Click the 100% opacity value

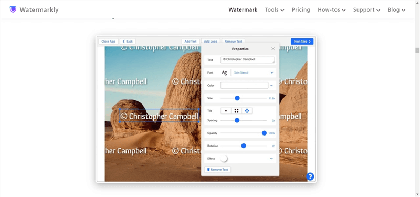click(271, 133)
